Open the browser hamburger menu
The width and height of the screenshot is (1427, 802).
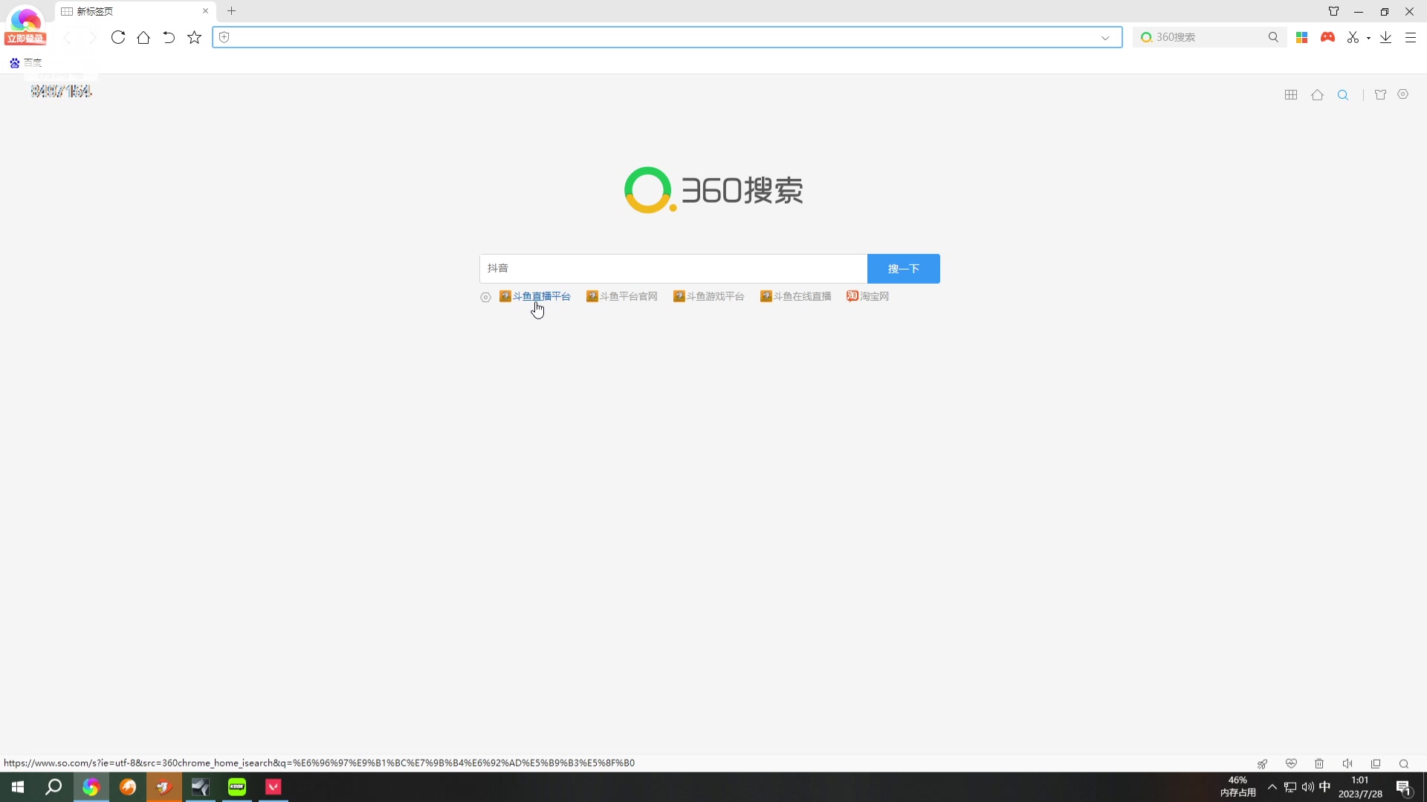tap(1411, 37)
